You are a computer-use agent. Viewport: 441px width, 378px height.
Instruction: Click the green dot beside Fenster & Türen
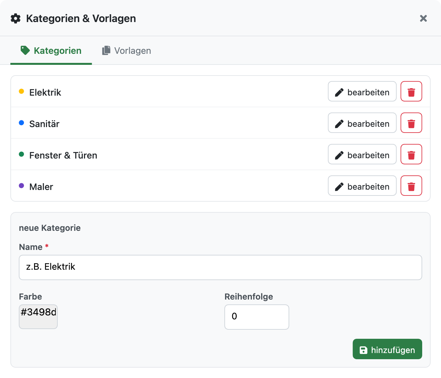click(x=21, y=154)
